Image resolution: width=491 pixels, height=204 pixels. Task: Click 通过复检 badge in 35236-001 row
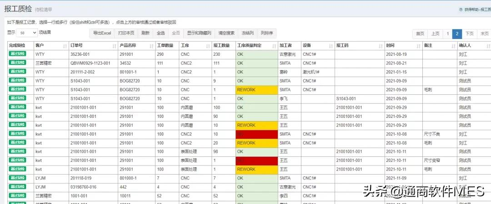17,54
